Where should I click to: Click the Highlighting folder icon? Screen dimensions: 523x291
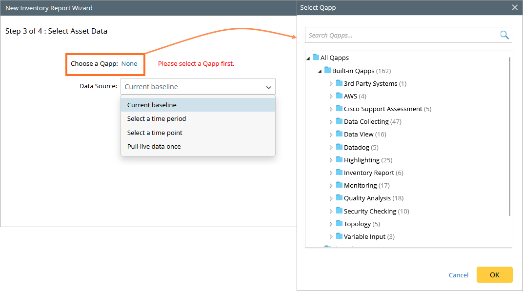[x=339, y=159]
